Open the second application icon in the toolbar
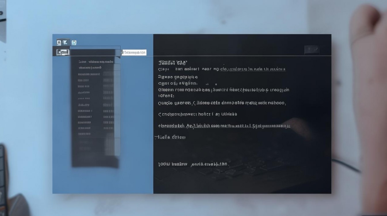This screenshot has height=216, width=387. coord(64,42)
